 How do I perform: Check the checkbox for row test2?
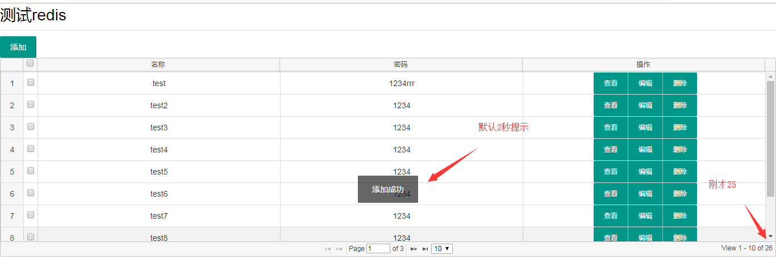31,104
